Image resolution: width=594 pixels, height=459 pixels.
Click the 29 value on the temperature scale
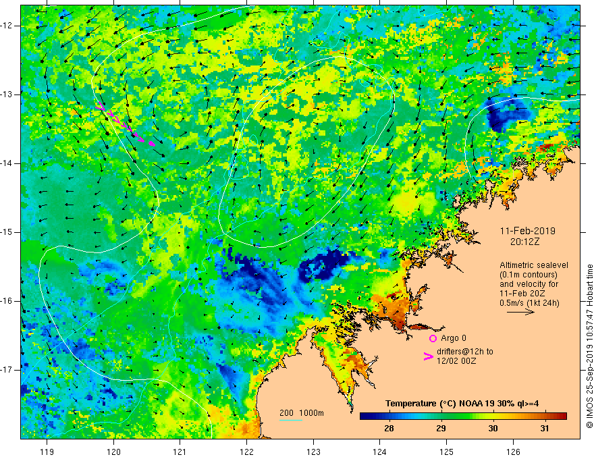pos(441,429)
